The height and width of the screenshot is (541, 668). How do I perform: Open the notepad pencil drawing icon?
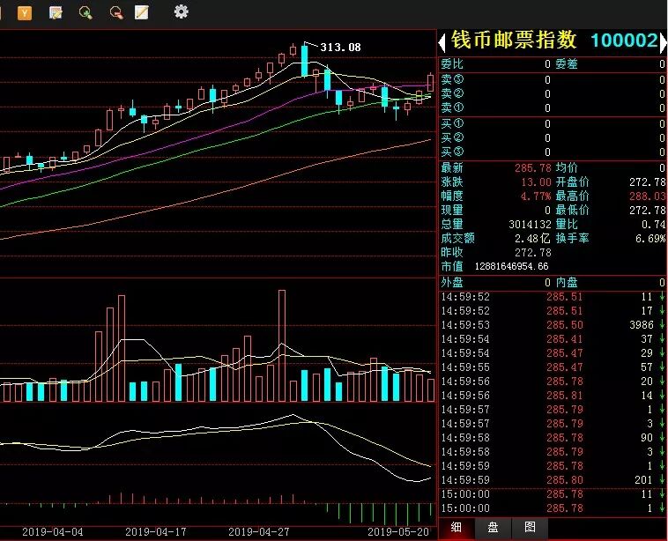click(x=141, y=12)
